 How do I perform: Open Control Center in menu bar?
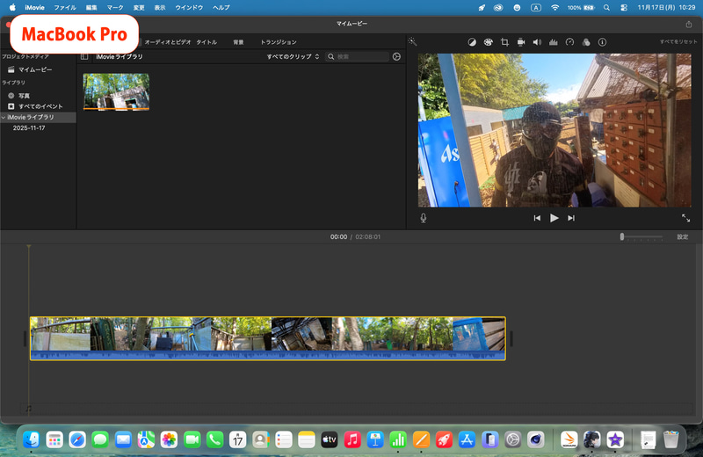click(x=624, y=8)
